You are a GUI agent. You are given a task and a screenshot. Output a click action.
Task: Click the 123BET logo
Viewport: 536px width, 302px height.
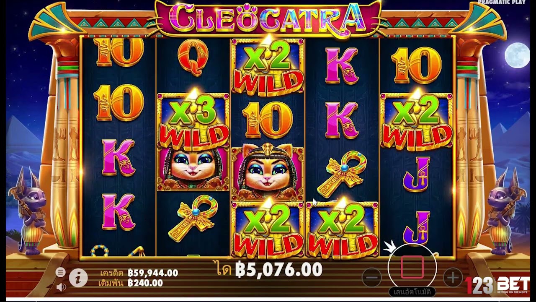point(498,285)
